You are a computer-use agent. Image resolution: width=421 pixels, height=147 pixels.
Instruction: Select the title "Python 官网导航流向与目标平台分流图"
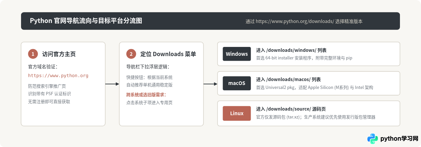coord(86,21)
